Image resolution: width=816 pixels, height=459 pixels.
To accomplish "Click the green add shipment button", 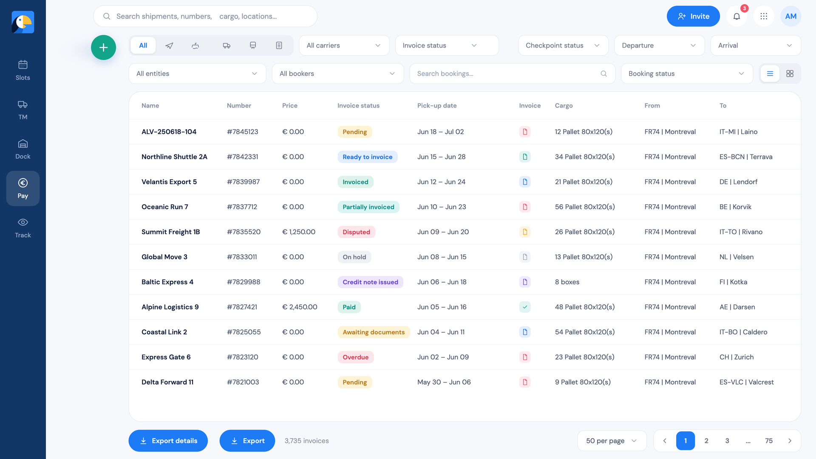I will click(x=103, y=47).
